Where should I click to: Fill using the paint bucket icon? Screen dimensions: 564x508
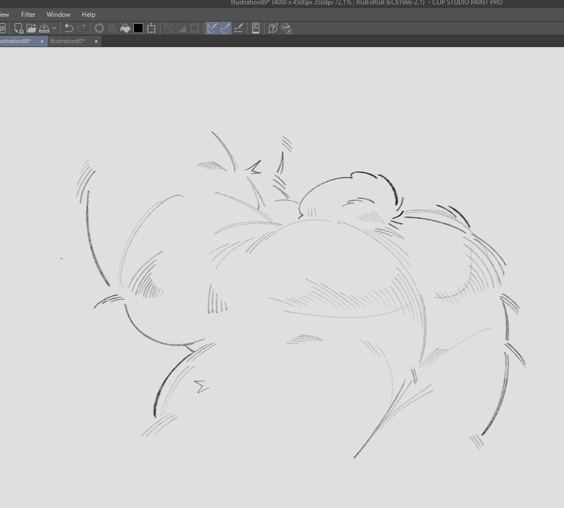tap(125, 28)
